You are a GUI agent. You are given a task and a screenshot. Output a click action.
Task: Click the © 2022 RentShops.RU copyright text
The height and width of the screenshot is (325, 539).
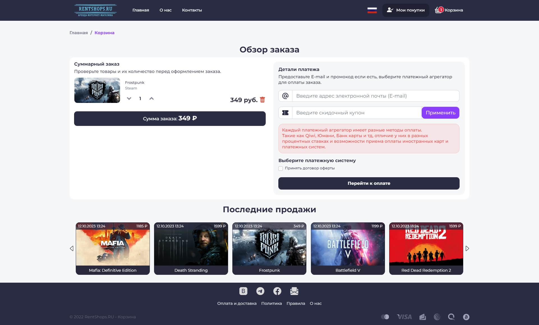103,317
